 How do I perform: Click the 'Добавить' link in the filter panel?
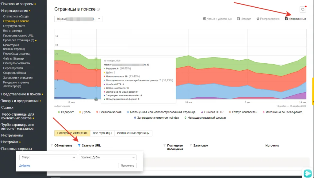tap(25, 165)
